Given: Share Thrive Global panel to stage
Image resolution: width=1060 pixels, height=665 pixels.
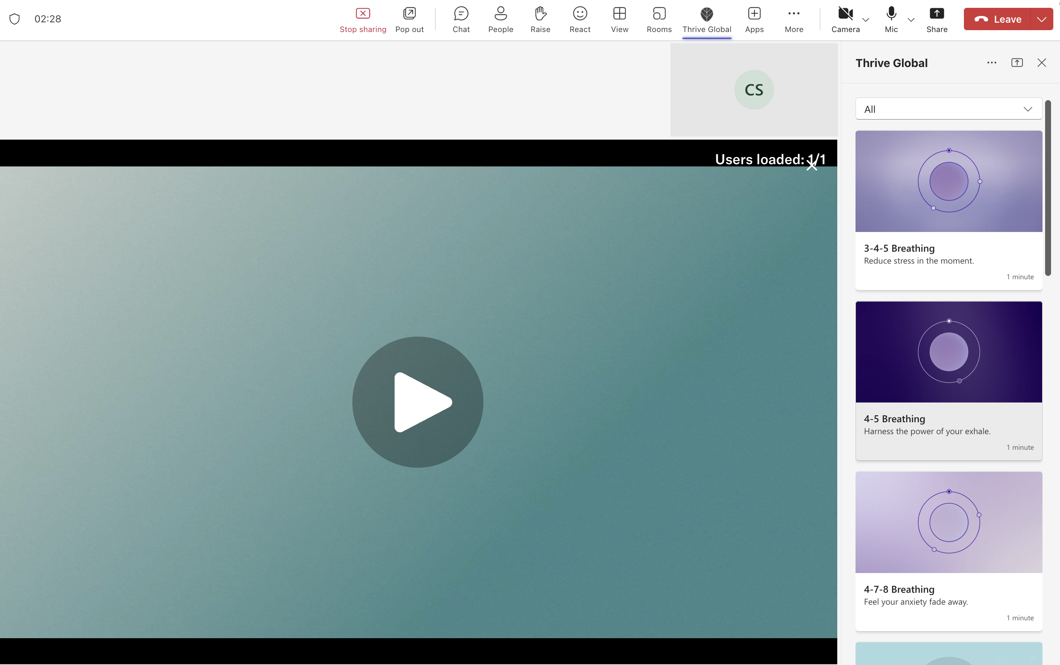Looking at the screenshot, I should coord(1017,63).
